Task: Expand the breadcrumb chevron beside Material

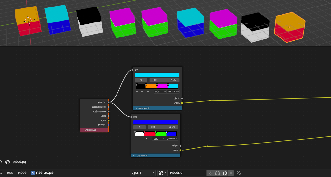Action: point(1,162)
